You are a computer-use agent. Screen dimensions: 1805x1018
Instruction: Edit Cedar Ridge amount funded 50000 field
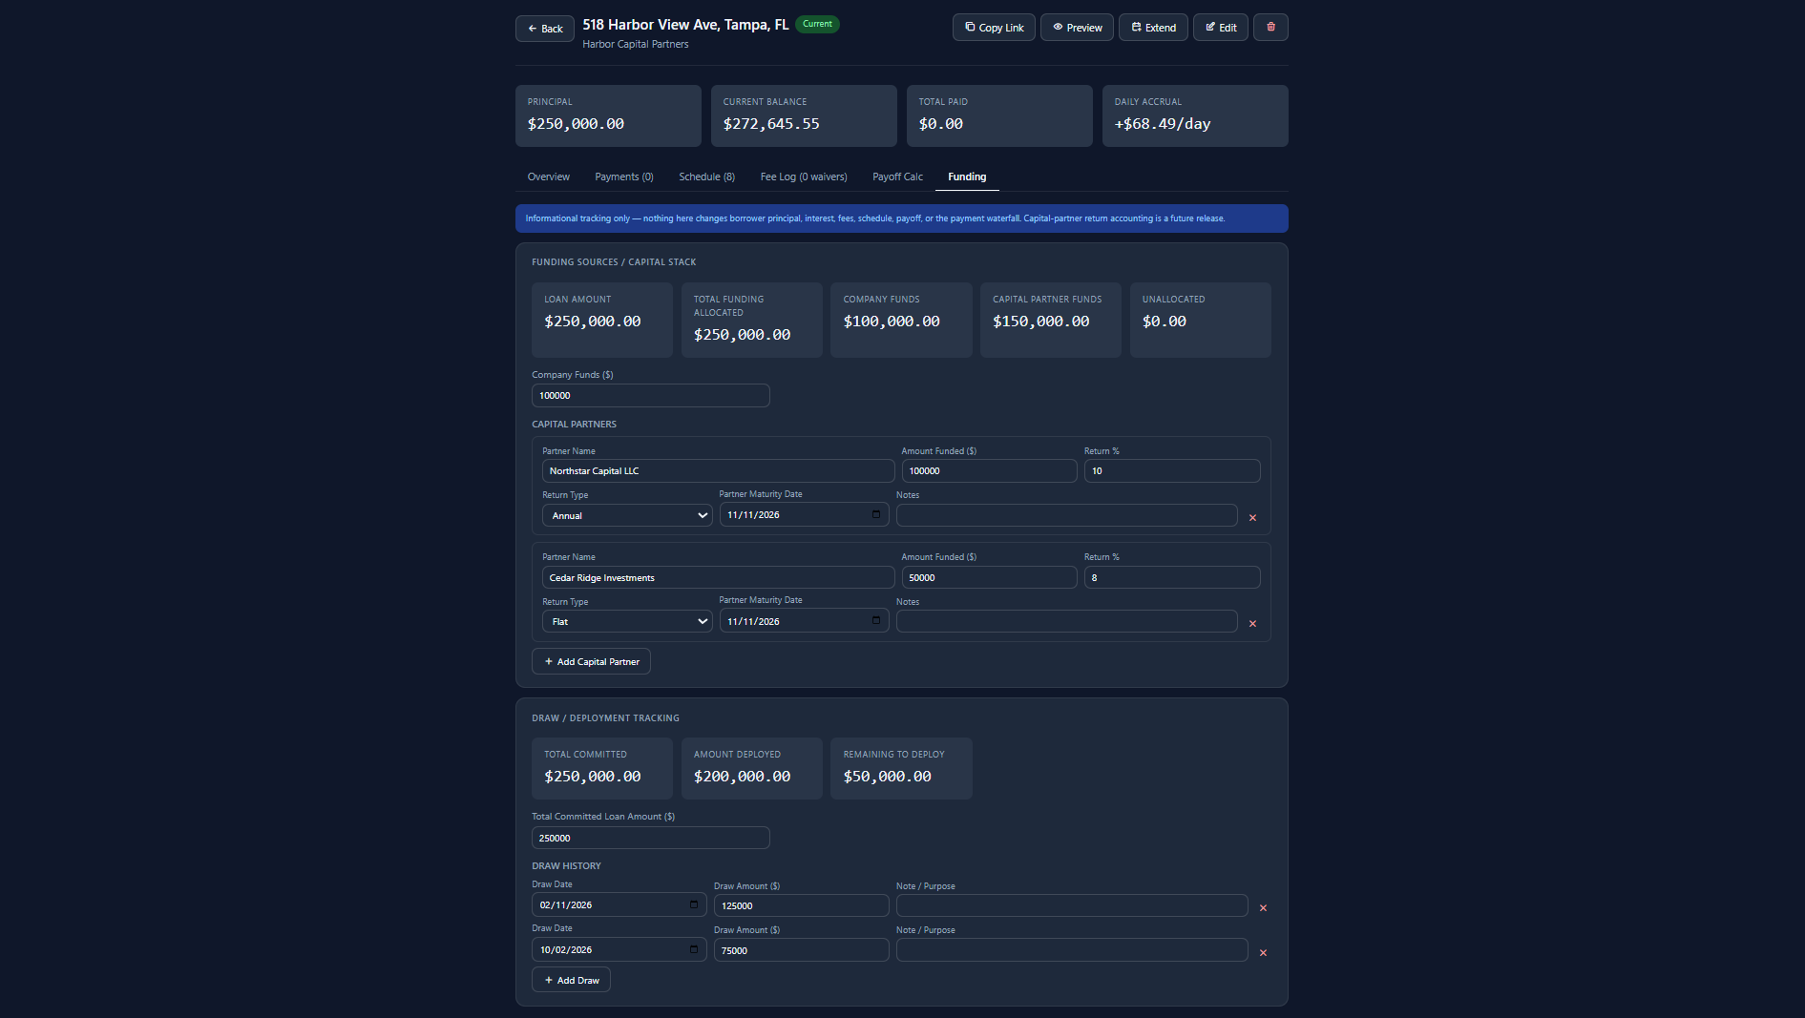coord(989,577)
